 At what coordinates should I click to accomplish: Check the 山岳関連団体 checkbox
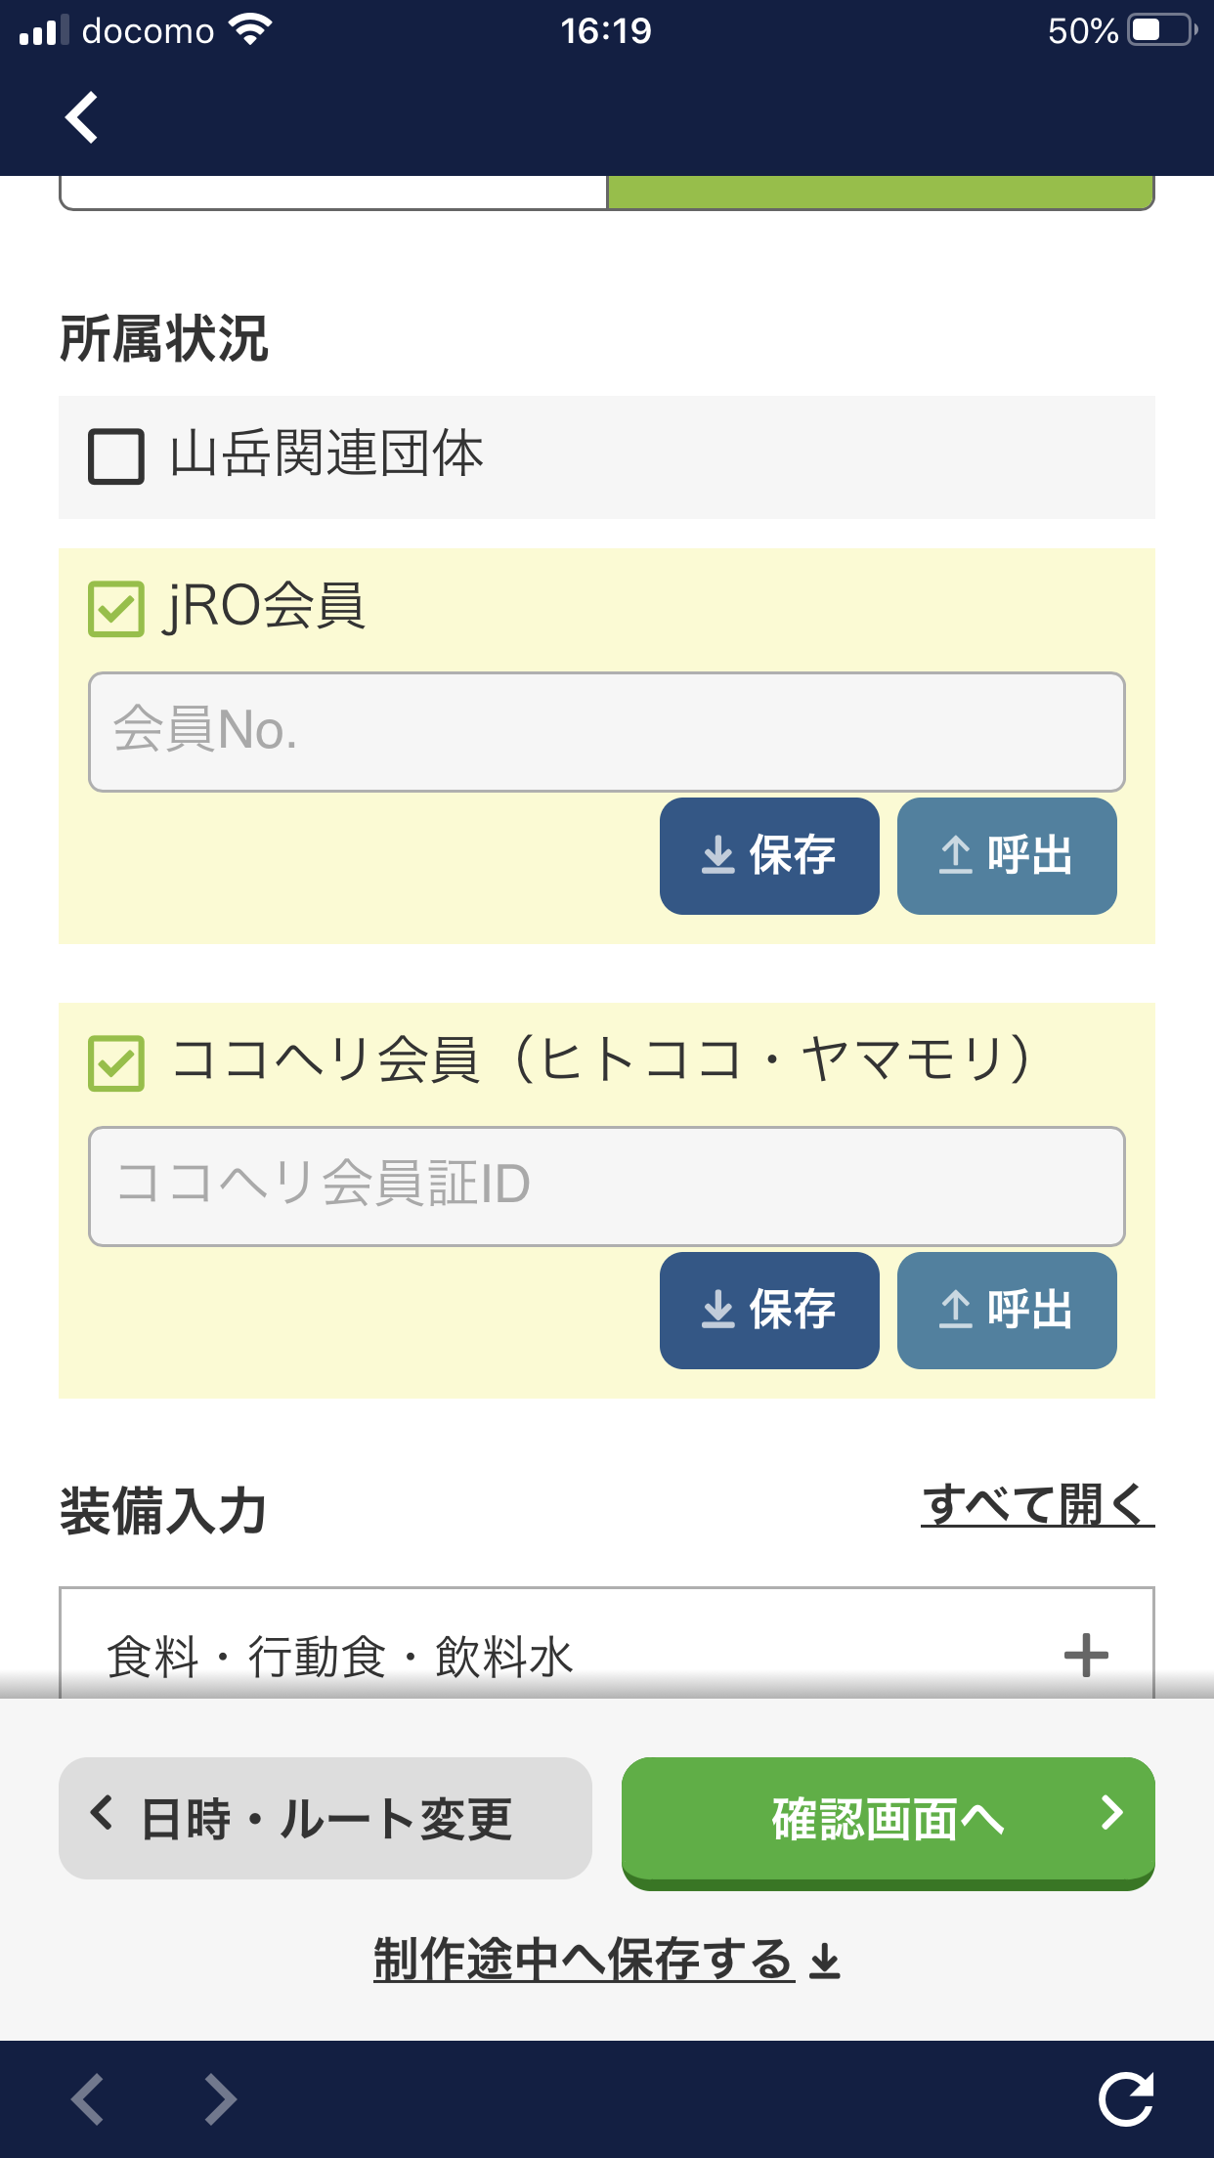tap(116, 456)
